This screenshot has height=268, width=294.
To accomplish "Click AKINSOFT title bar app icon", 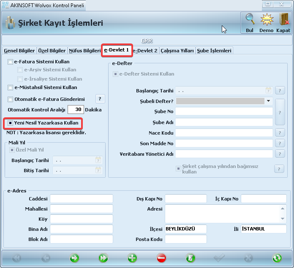I will 5,5.
